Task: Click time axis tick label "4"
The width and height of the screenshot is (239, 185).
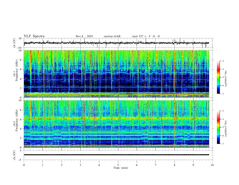Action: [99, 165]
